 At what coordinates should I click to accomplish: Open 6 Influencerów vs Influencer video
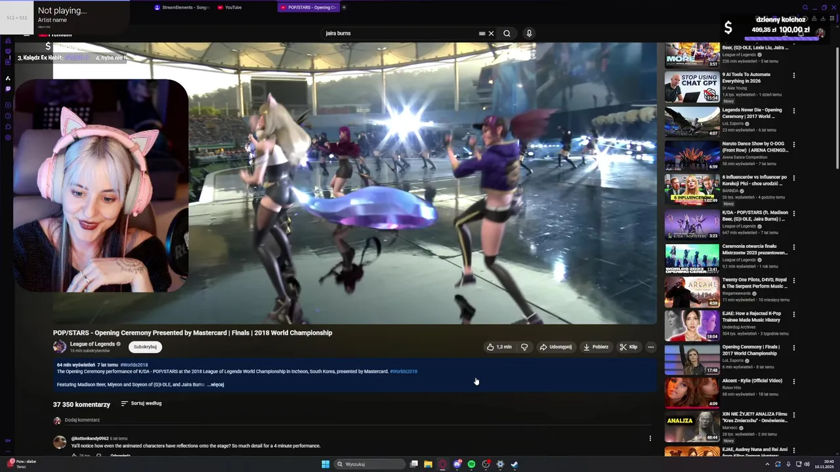692,189
